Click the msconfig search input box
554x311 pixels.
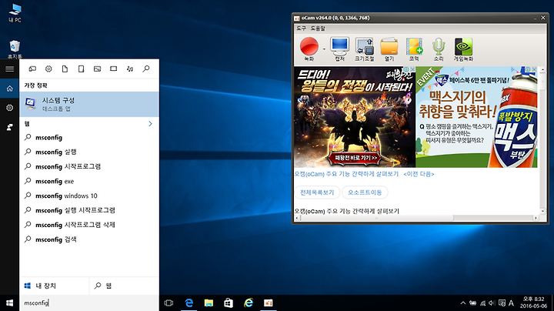pyautogui.click(x=88, y=303)
